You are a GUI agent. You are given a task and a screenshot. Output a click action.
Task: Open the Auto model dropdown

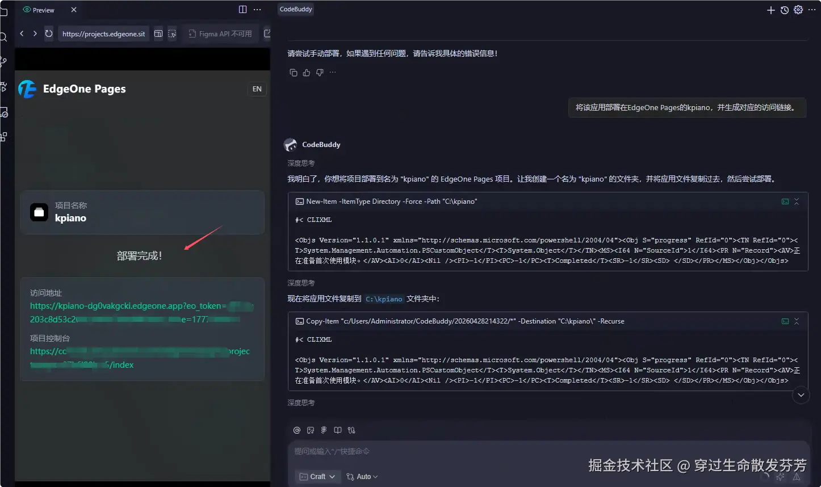(x=362, y=477)
